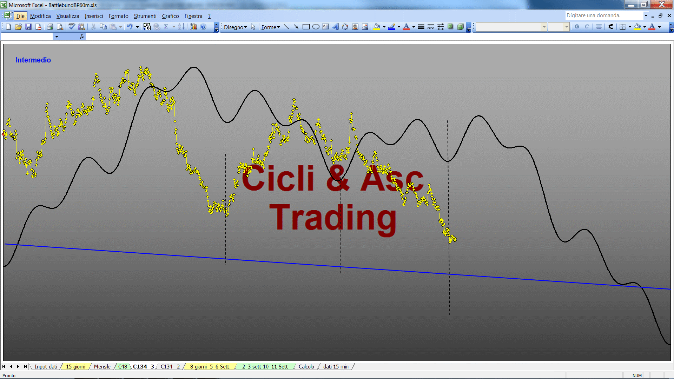Select the Line drawing tool
The height and width of the screenshot is (379, 674).
pos(286,27)
